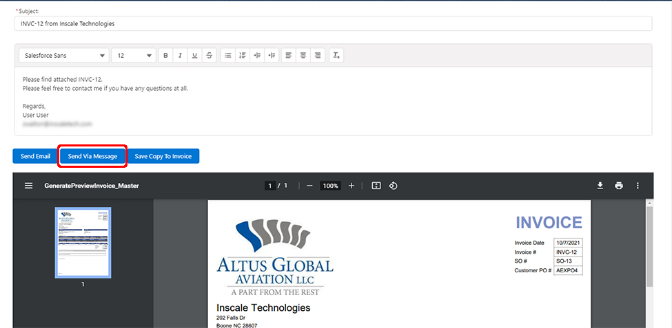Insert a bulleted list
Screen dimensions: 672x328
tap(228, 56)
